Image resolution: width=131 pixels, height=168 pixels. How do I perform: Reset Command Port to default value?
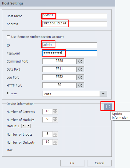click(x=80, y=61)
